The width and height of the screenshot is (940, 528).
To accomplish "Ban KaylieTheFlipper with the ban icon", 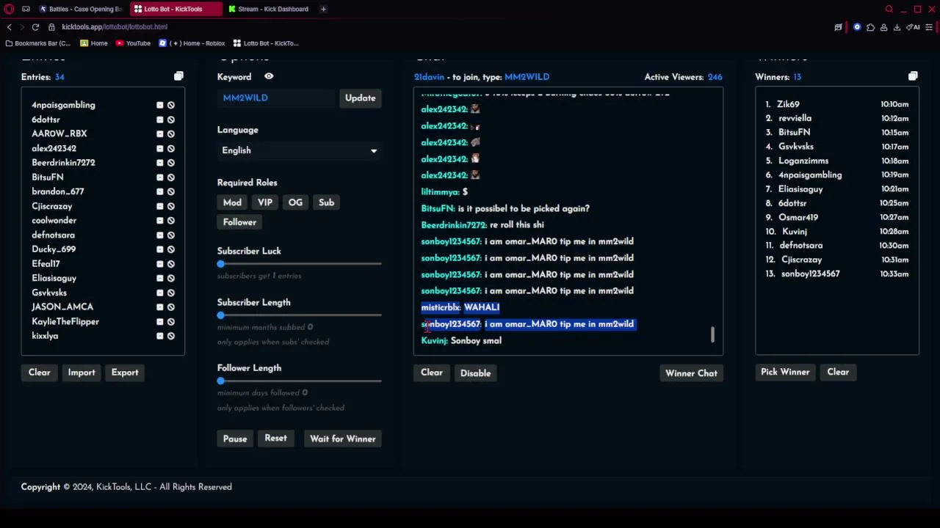I will (x=171, y=321).
